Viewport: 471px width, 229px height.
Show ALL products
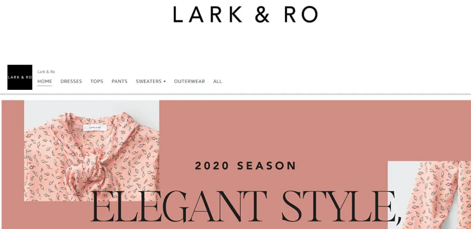(x=218, y=81)
